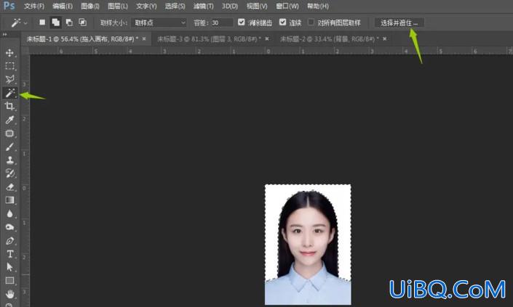Select the Path Selection tool
Screen dimensions: 513x307
coord(9,267)
